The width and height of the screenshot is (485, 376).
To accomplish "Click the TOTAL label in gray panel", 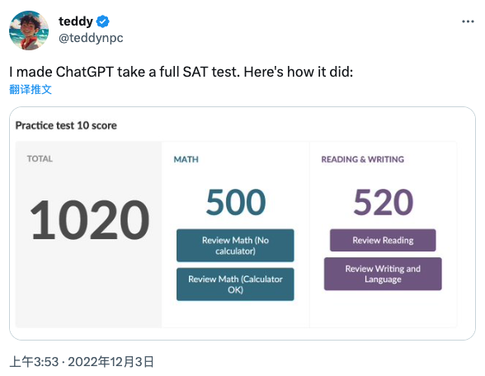I will tap(40, 158).
